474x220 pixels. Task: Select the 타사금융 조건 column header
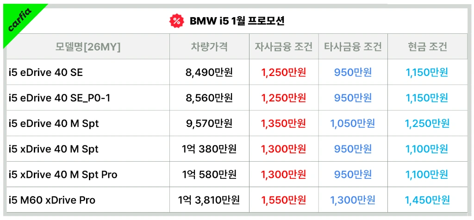353,47
